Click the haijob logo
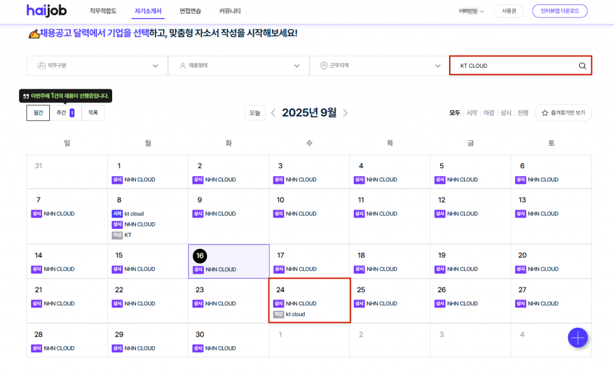 pyautogui.click(x=47, y=11)
